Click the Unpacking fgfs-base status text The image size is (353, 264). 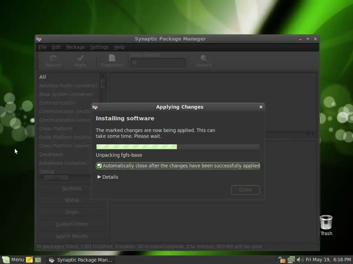[119, 155]
